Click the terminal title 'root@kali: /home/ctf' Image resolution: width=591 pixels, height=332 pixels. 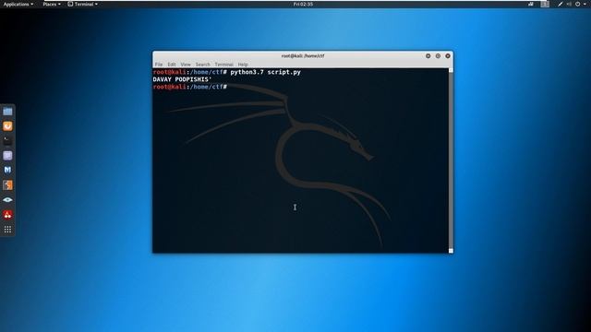point(303,55)
